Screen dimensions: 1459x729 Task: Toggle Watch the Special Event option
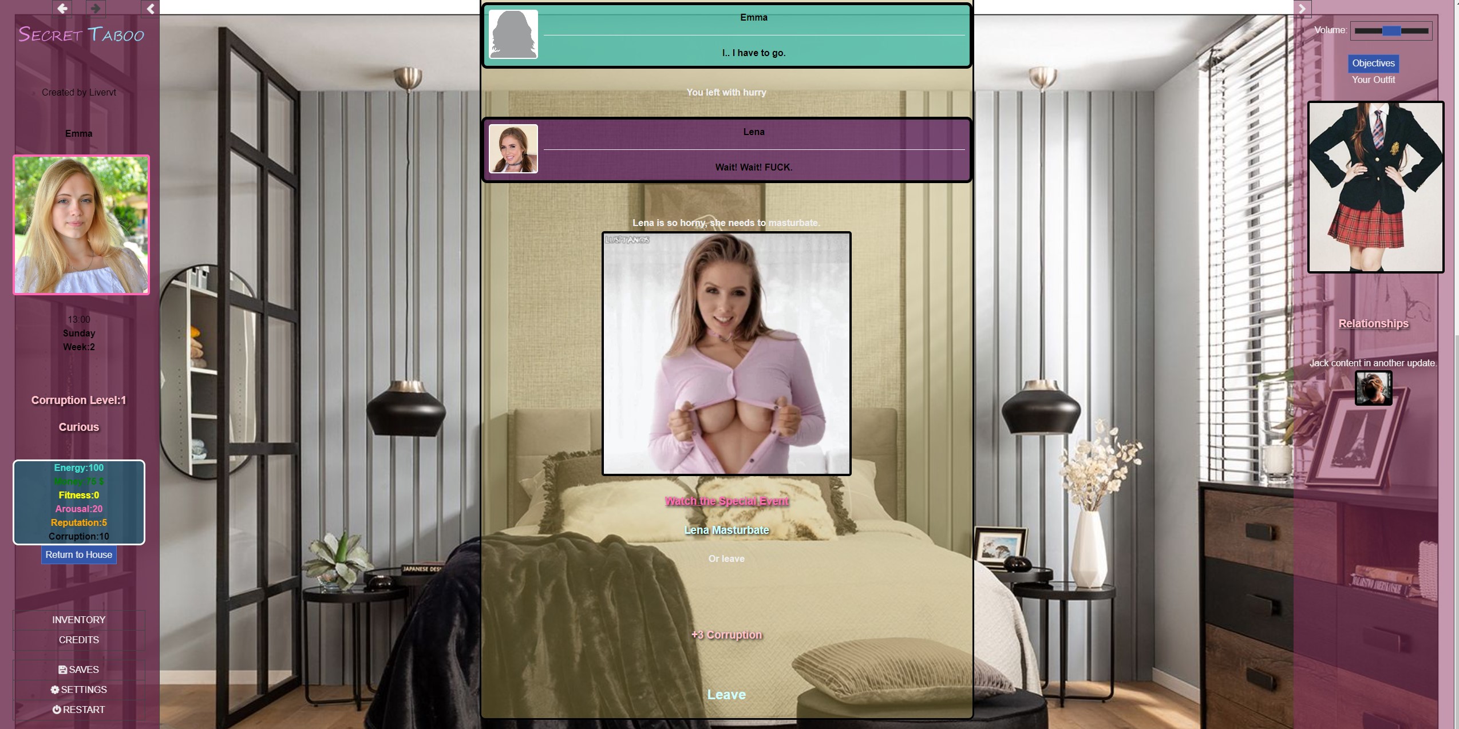(x=727, y=500)
